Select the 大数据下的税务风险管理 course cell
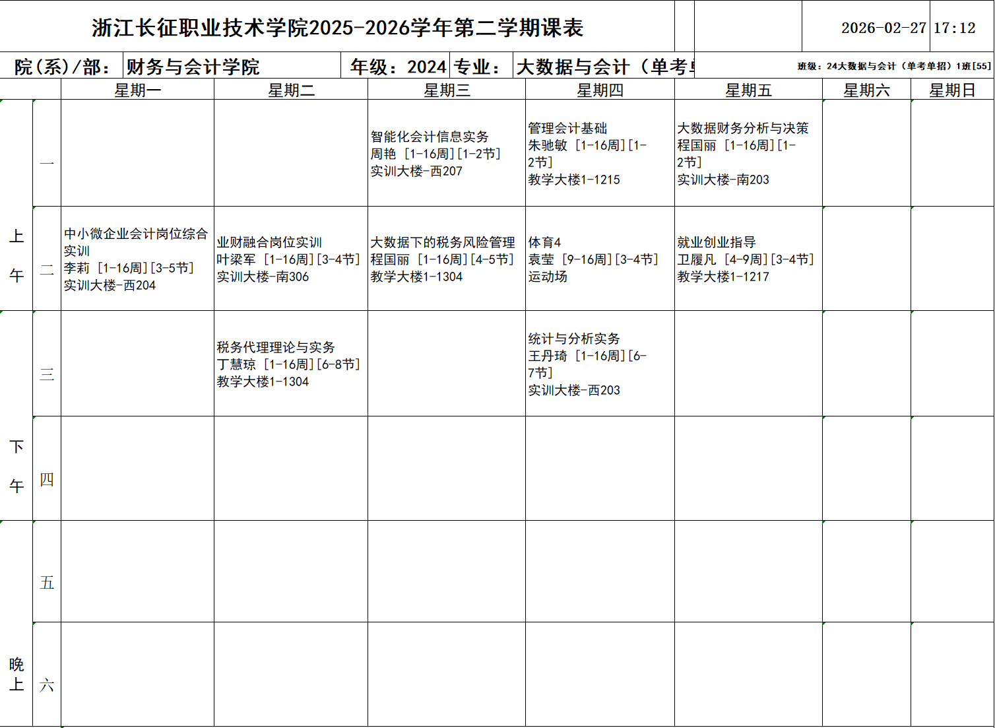Image resolution: width=995 pixels, height=728 pixels. click(446, 259)
